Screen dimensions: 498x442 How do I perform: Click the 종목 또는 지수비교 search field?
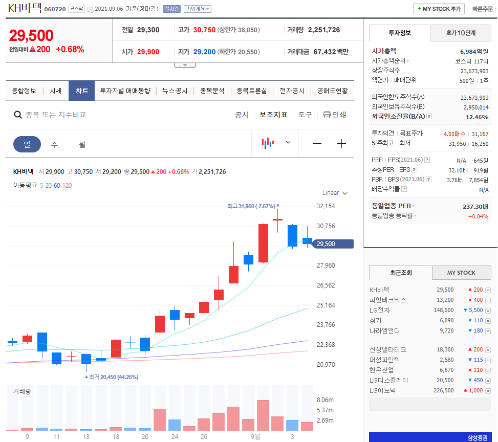point(56,115)
